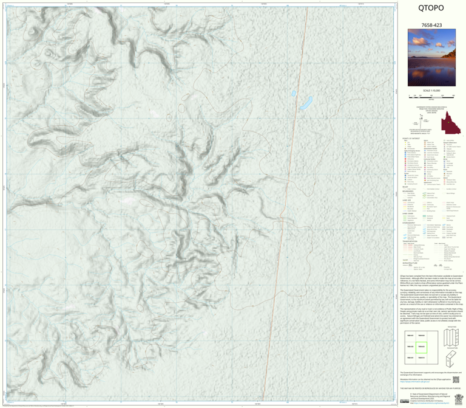Viewport: 466px width, 408px height.
Task: Click the QR code for QTopo
Action: pos(456,379)
